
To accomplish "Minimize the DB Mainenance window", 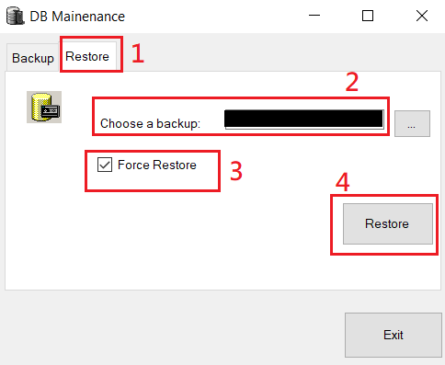I will click(x=314, y=16).
